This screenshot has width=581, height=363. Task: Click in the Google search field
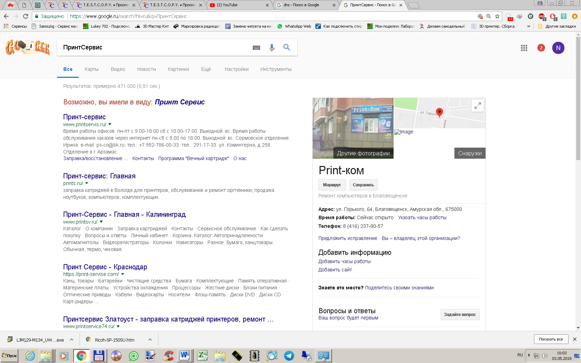tap(156, 48)
